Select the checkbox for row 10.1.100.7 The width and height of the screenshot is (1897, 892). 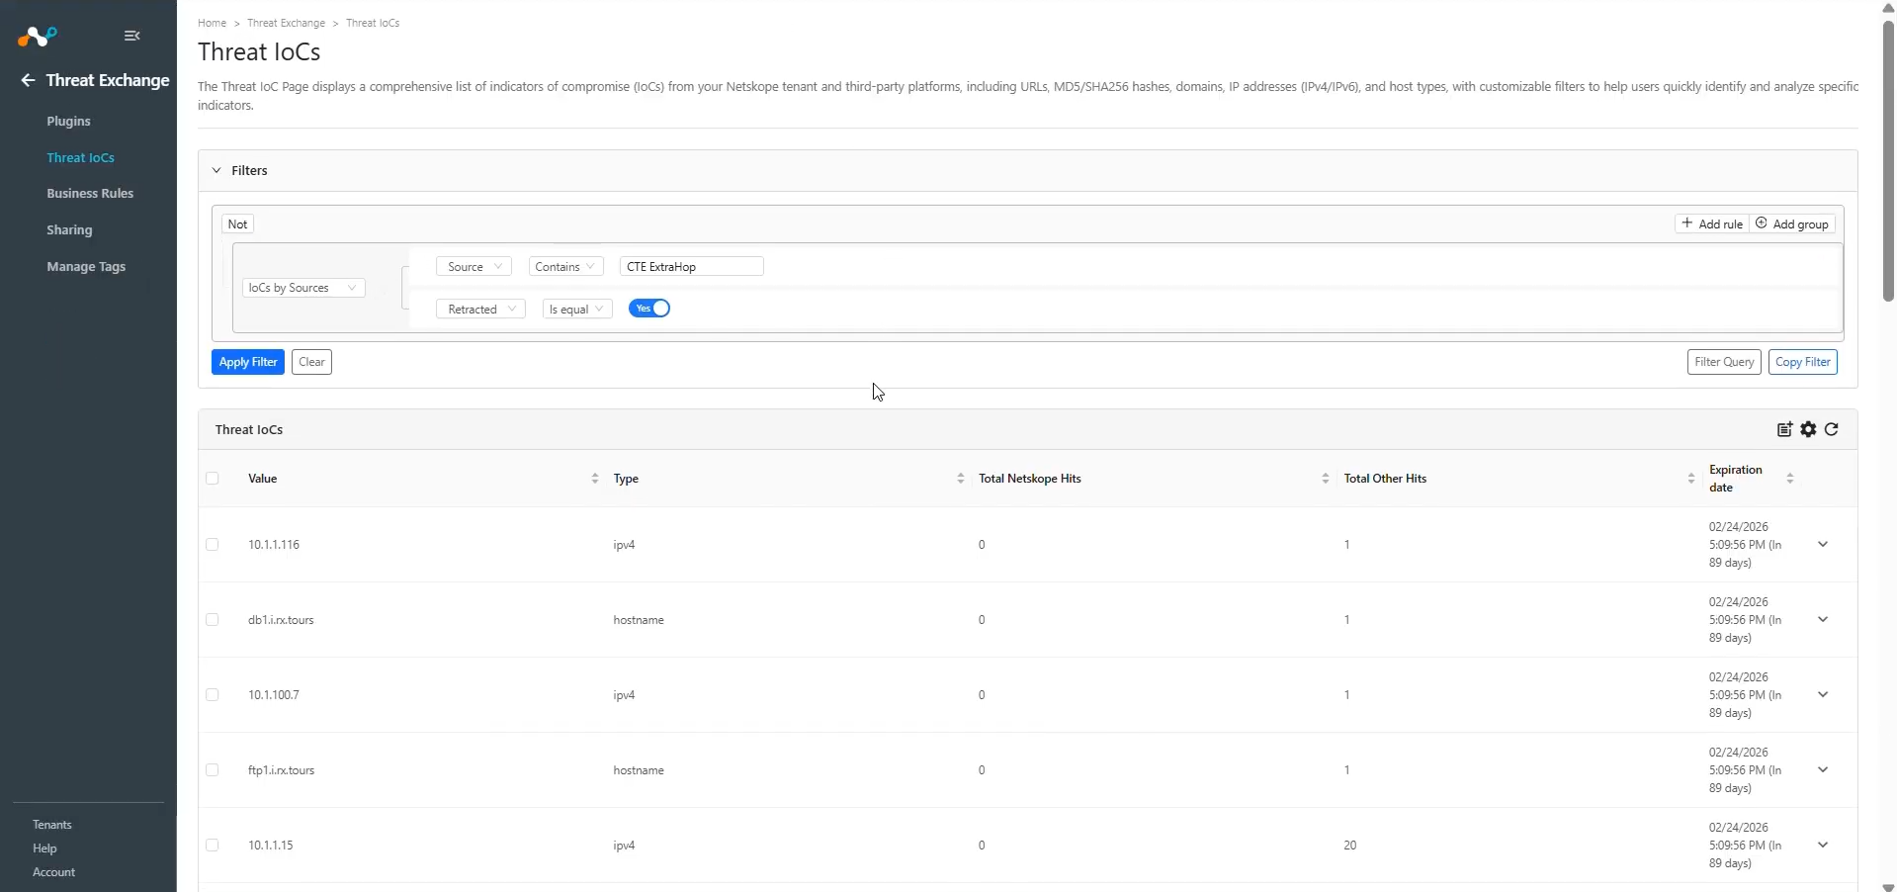click(213, 695)
